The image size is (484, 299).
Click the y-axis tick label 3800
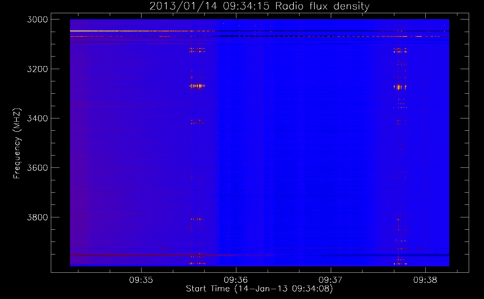point(37,217)
